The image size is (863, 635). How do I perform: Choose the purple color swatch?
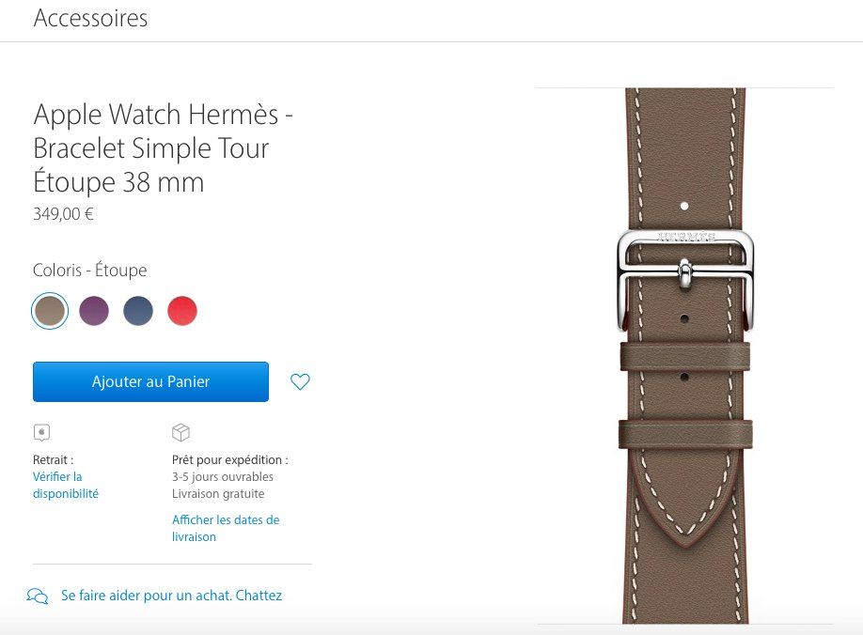tap(94, 311)
